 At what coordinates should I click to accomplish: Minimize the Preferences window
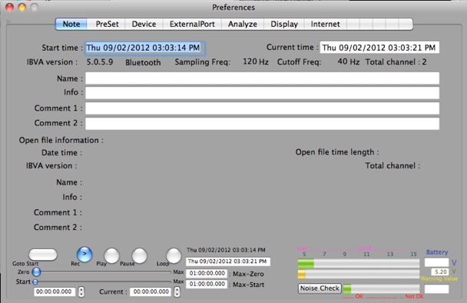22,7
